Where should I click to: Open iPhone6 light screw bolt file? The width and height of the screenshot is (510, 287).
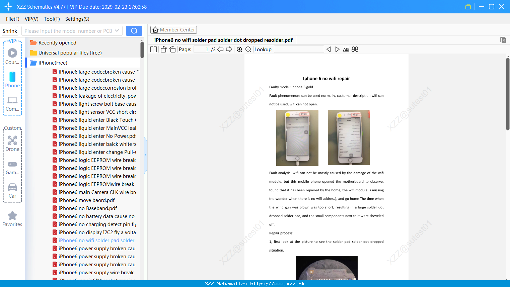[94, 104]
